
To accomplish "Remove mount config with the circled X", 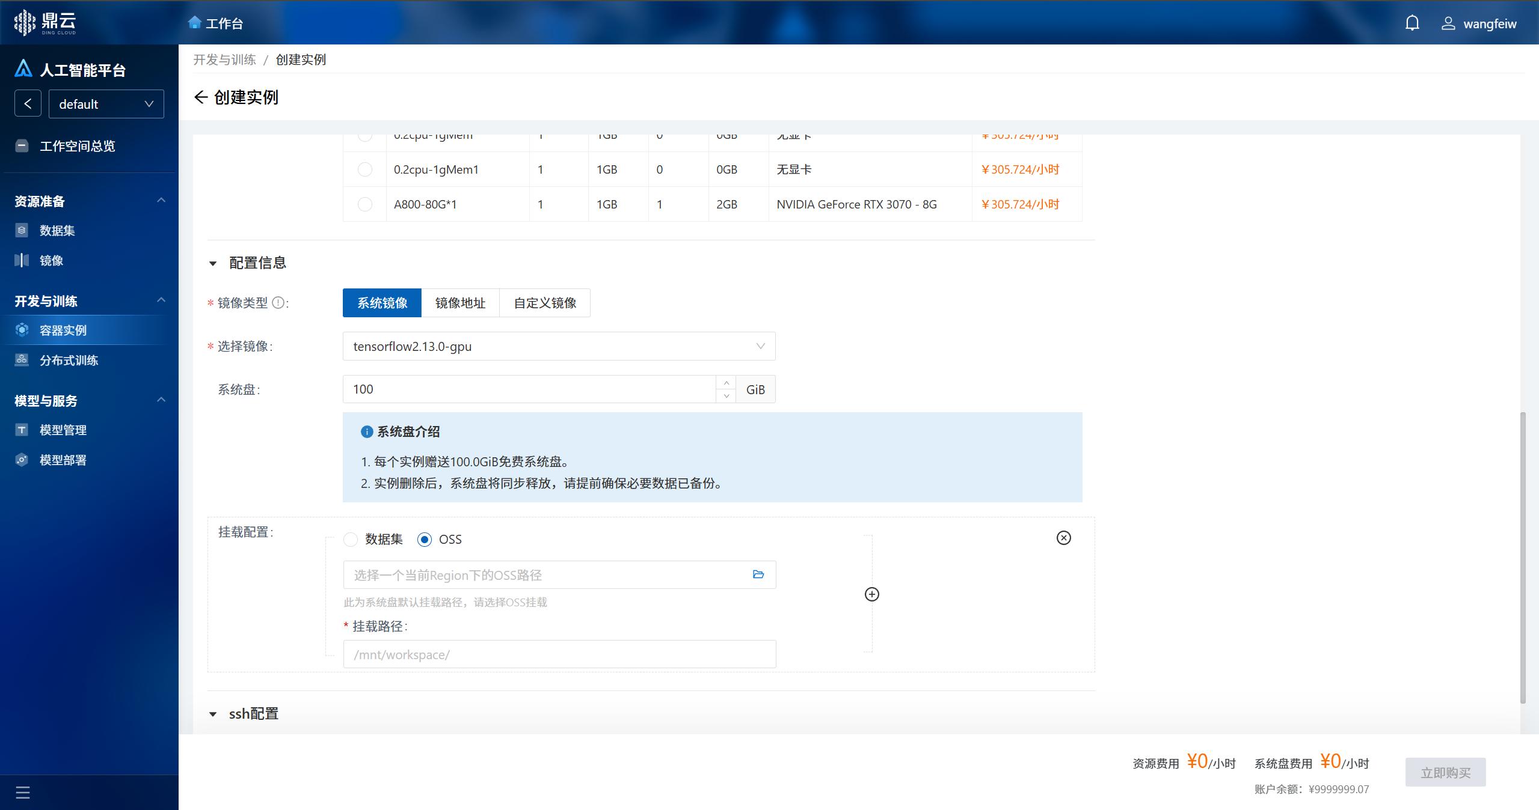I will (x=1064, y=538).
